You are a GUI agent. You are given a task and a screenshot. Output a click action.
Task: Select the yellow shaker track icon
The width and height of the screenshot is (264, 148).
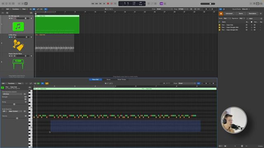18,45
